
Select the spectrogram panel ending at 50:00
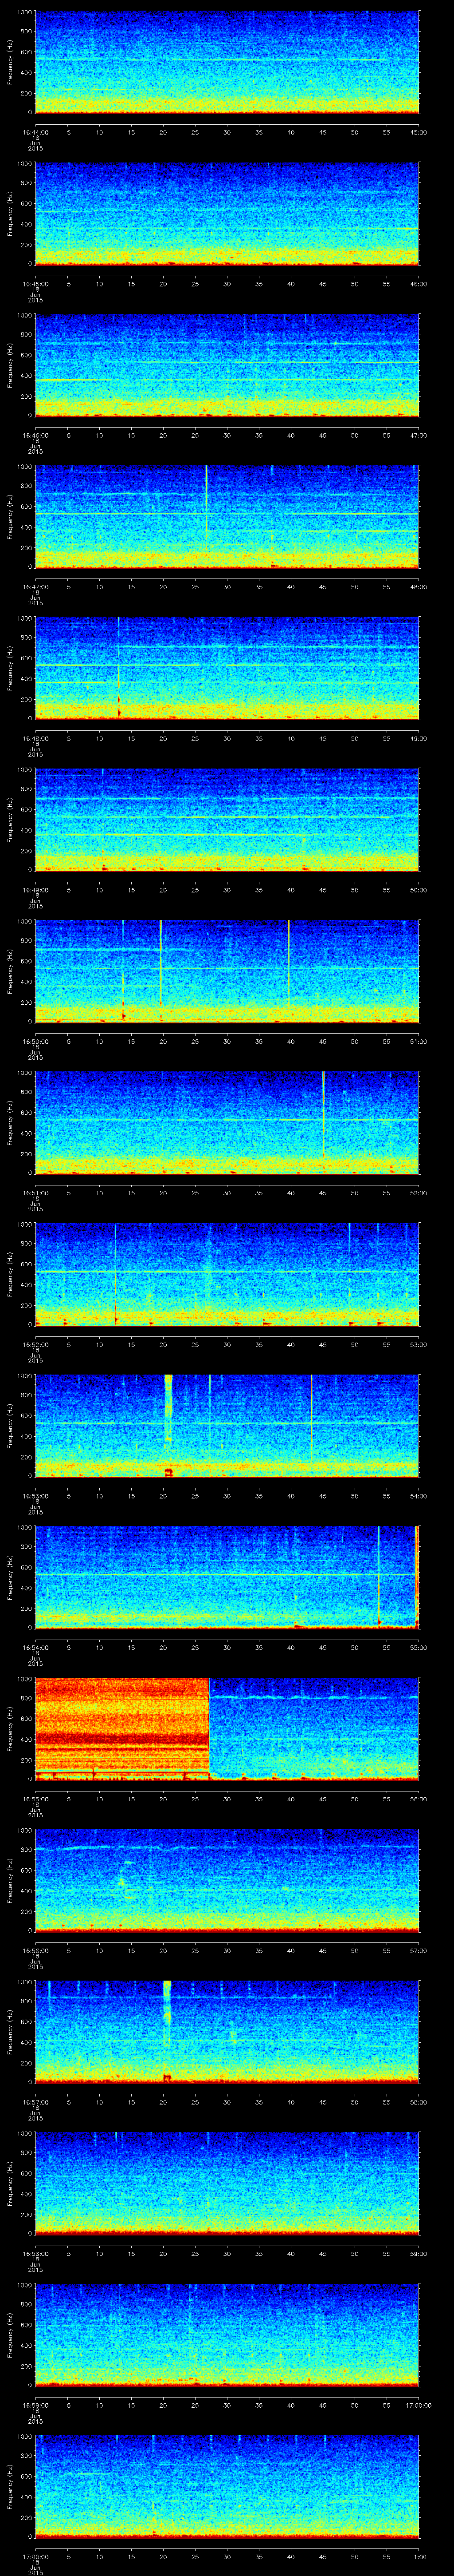pyautogui.click(x=227, y=819)
